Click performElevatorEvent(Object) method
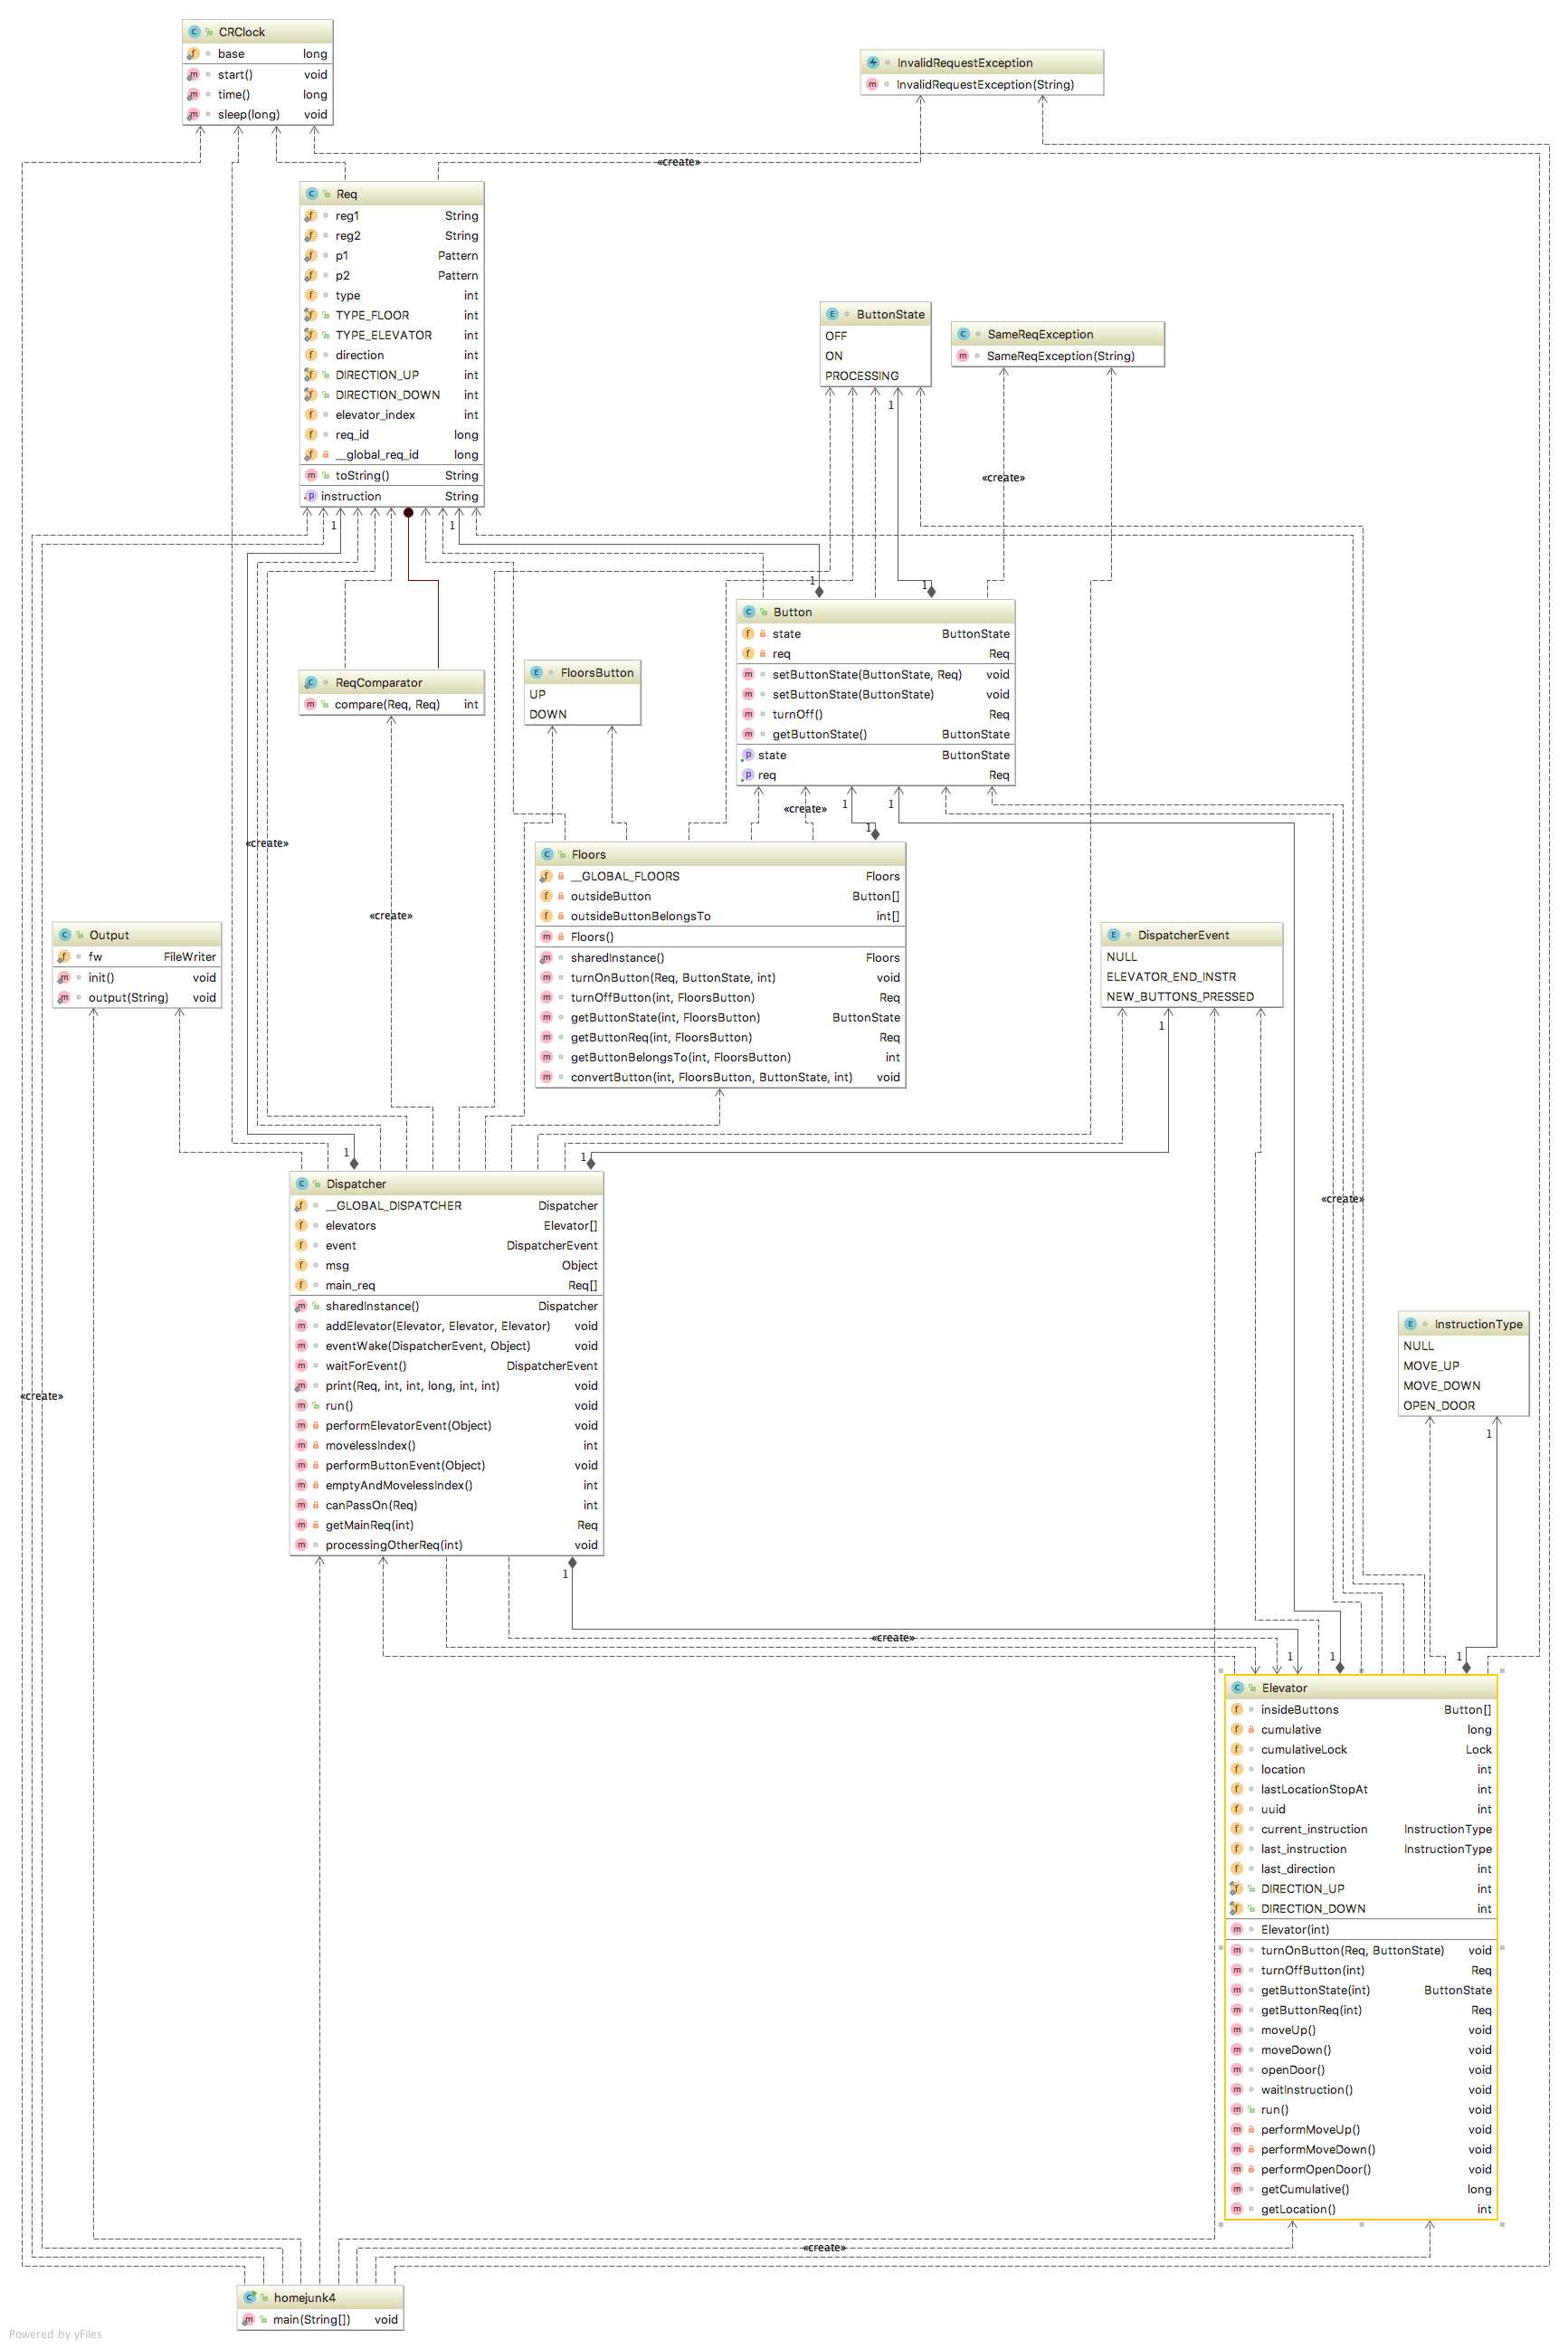Screen dimensions: 1568x2349 tap(447, 1426)
